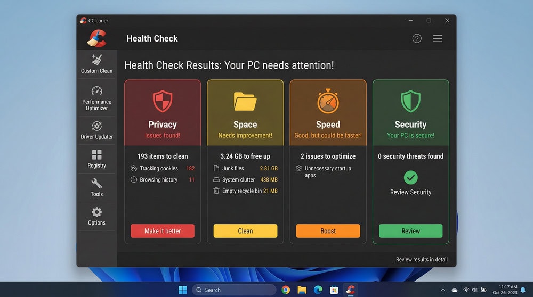533x297 pixels.
Task: Click the CCleaner taskbar icon
Action: click(x=350, y=290)
